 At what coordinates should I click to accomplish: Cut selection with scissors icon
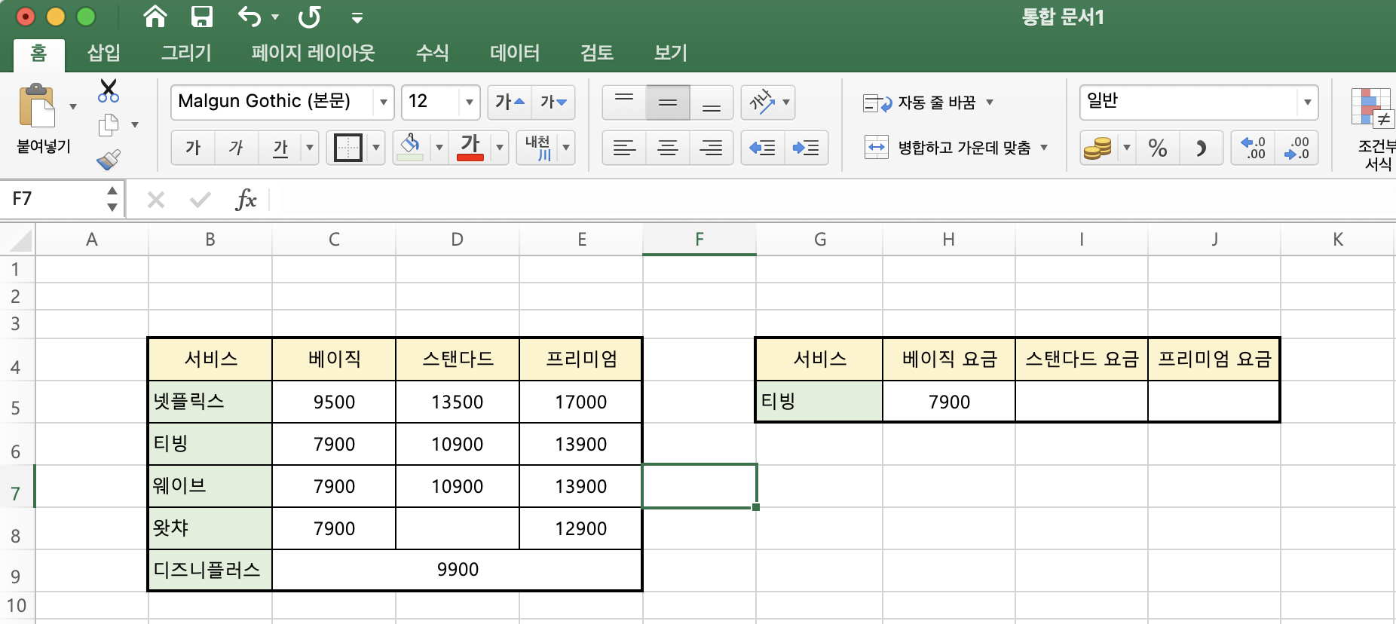pyautogui.click(x=109, y=90)
